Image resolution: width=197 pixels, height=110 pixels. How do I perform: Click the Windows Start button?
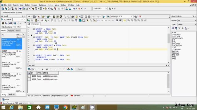click(x=3, y=107)
